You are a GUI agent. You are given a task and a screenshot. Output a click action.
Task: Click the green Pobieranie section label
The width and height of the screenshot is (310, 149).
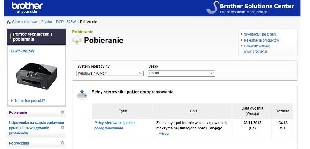(83, 32)
